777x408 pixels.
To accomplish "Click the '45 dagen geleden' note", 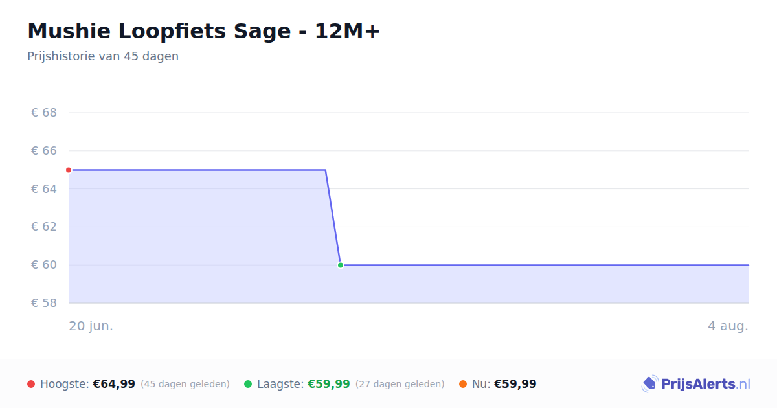I will click(x=185, y=384).
